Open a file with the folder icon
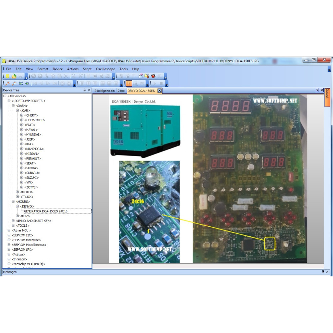 pyautogui.click(x=14, y=76)
